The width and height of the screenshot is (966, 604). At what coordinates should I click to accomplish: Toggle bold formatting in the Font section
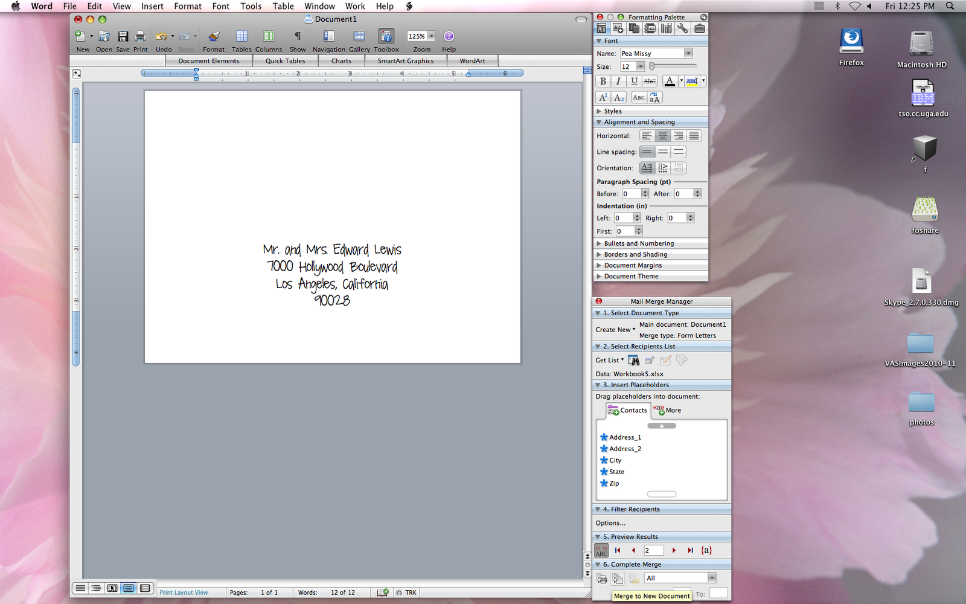tap(603, 81)
